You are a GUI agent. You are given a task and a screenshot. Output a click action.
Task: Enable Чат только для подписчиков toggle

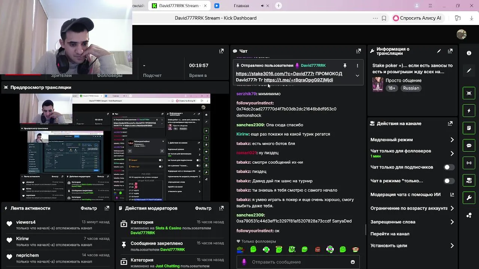449,167
